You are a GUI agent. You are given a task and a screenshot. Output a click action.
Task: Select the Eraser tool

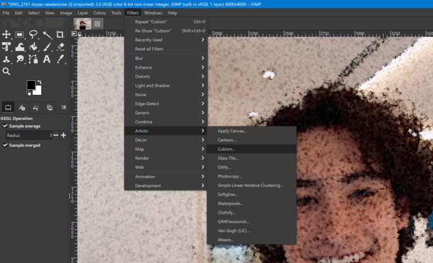click(60, 47)
